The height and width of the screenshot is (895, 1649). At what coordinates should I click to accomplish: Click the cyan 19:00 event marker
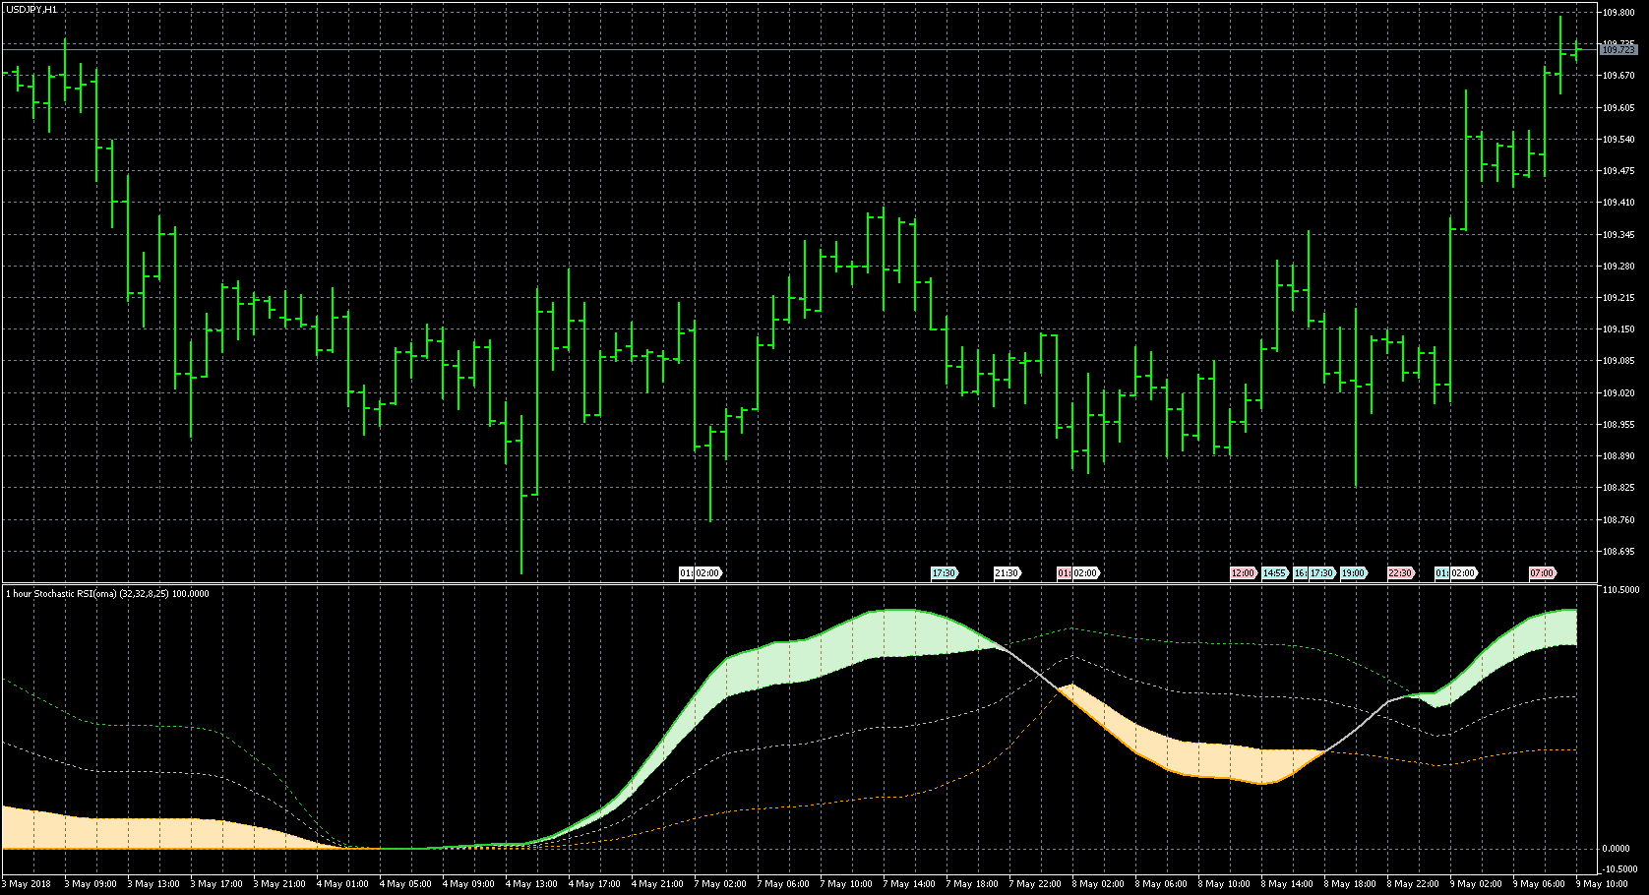[x=1353, y=573]
